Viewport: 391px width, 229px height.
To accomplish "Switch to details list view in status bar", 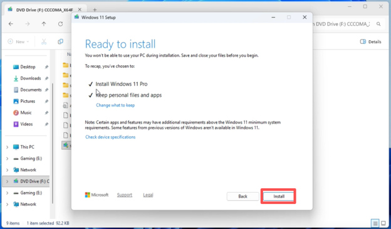I will [375, 223].
